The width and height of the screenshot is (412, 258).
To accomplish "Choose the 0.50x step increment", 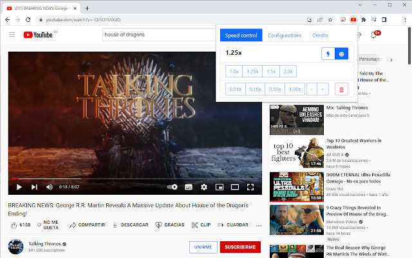I will tap(275, 89).
